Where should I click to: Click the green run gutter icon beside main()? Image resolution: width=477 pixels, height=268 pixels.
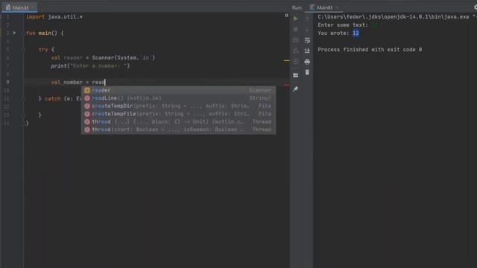[14, 33]
